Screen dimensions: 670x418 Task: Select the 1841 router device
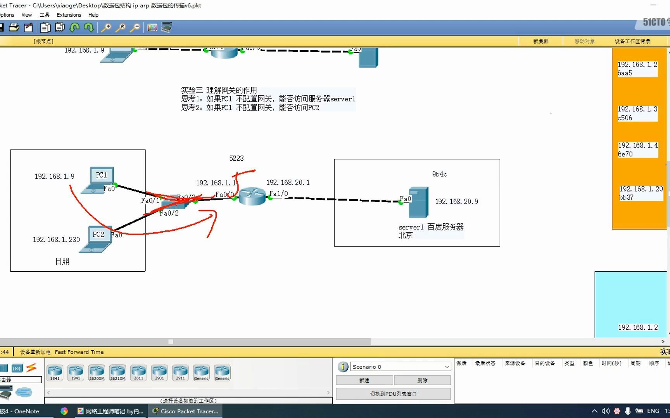click(x=55, y=373)
